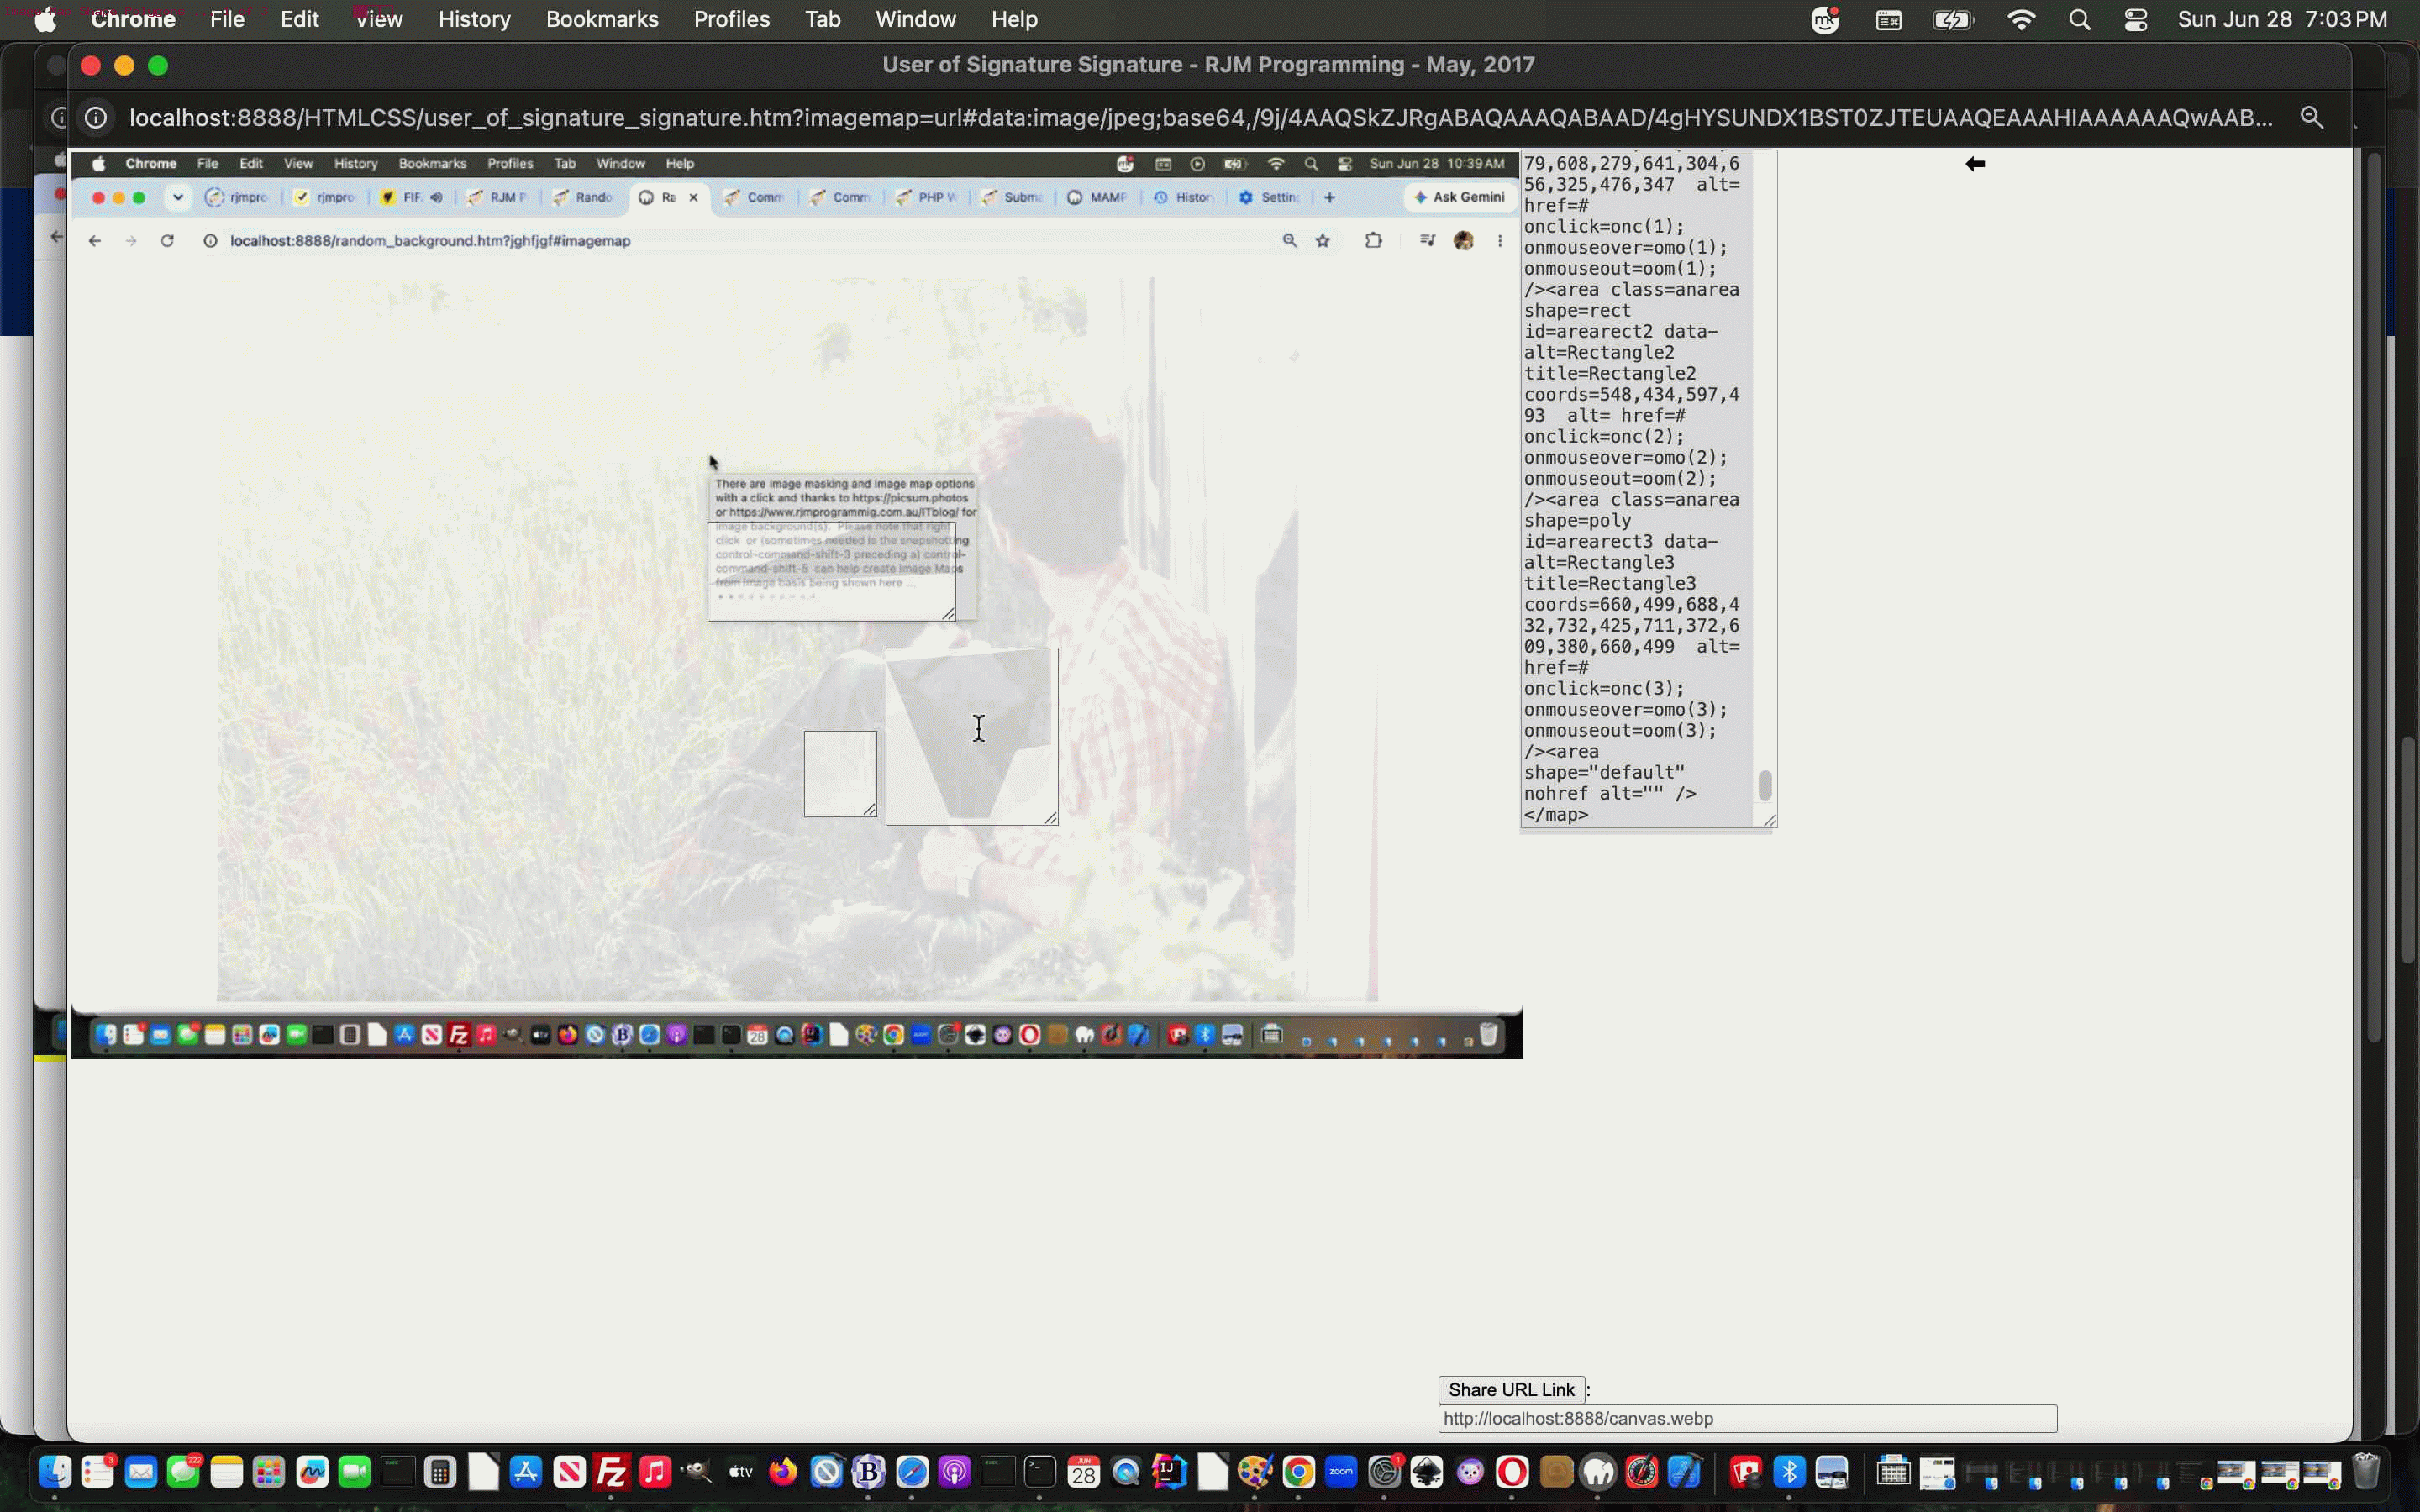The image size is (2420, 1512).
Task: Open Calendar from the Dock
Action: pos(1083,1472)
